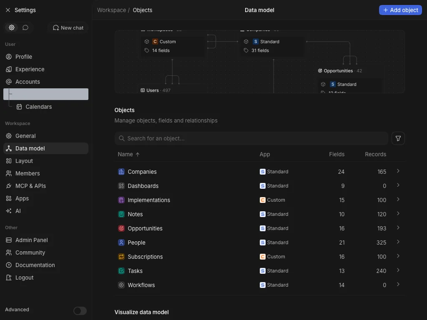The height and width of the screenshot is (320, 427).
Task: Click the Custom app badge for Implementations
Action: click(x=272, y=200)
